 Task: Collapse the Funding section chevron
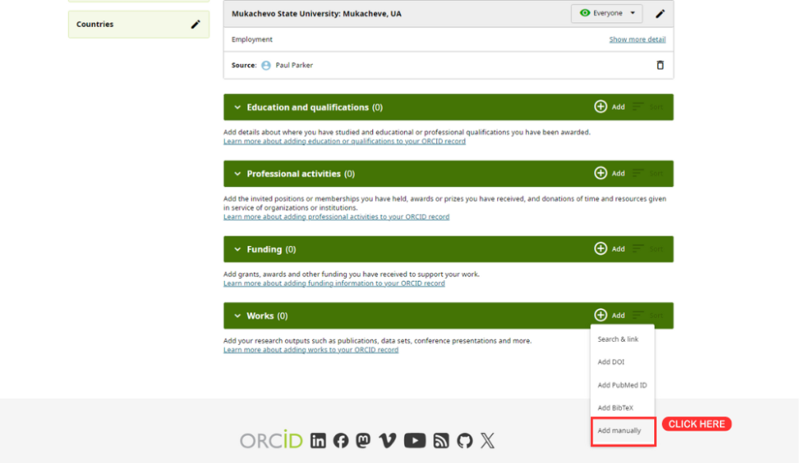click(x=238, y=249)
